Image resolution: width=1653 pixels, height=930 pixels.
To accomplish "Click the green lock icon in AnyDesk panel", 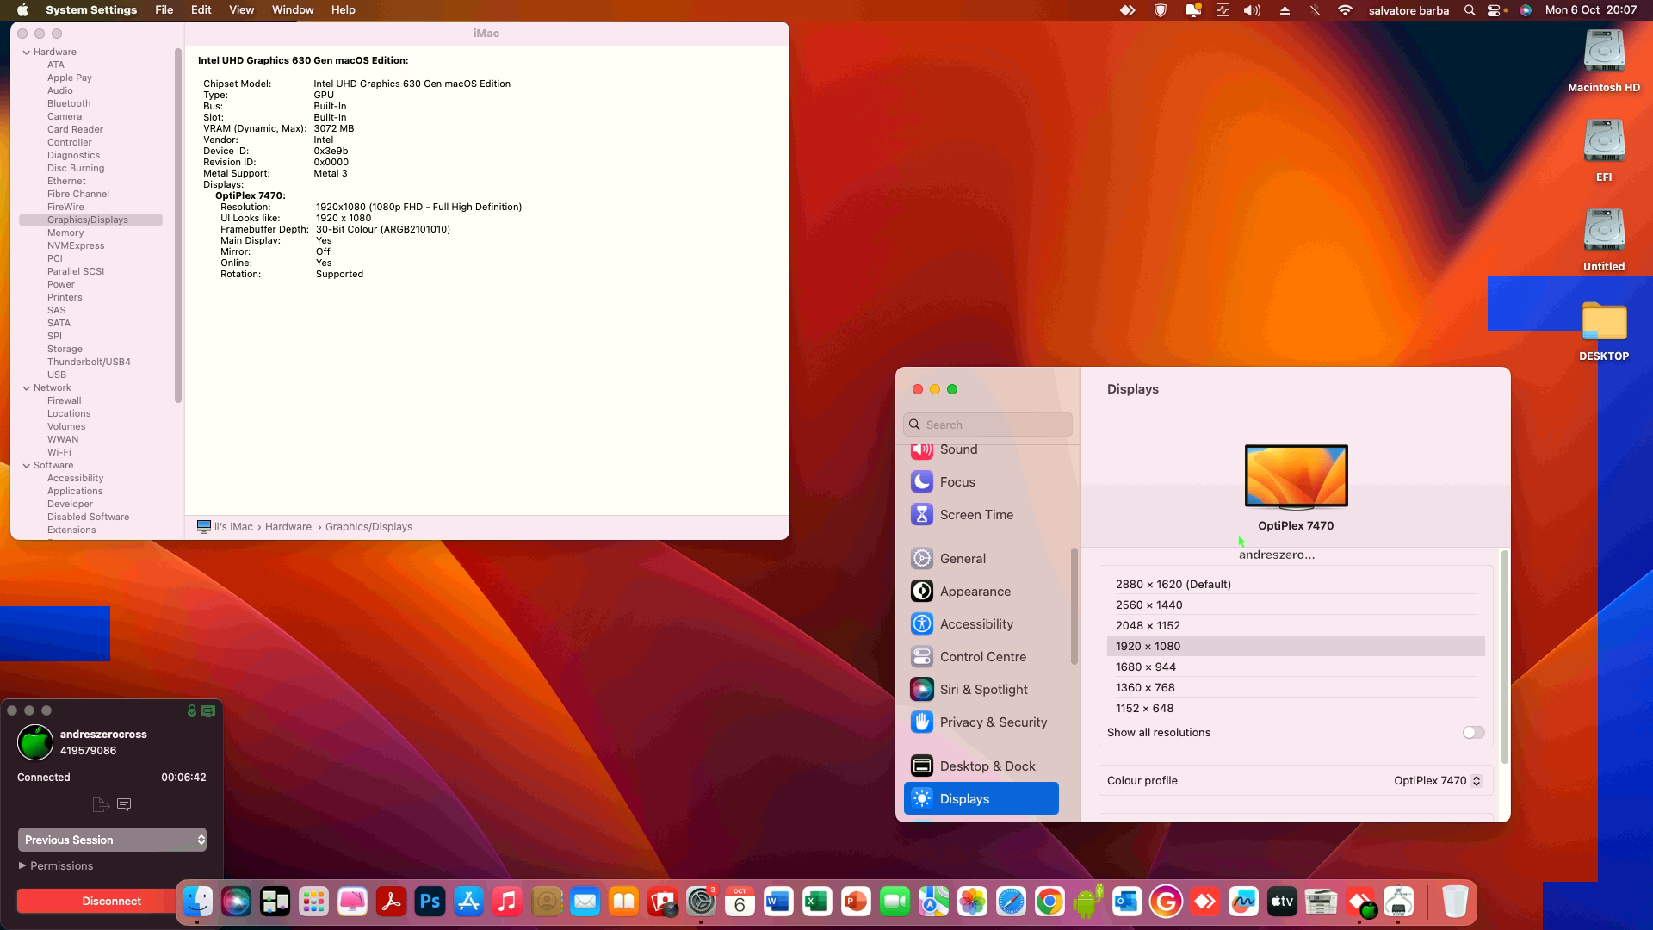I will (192, 711).
